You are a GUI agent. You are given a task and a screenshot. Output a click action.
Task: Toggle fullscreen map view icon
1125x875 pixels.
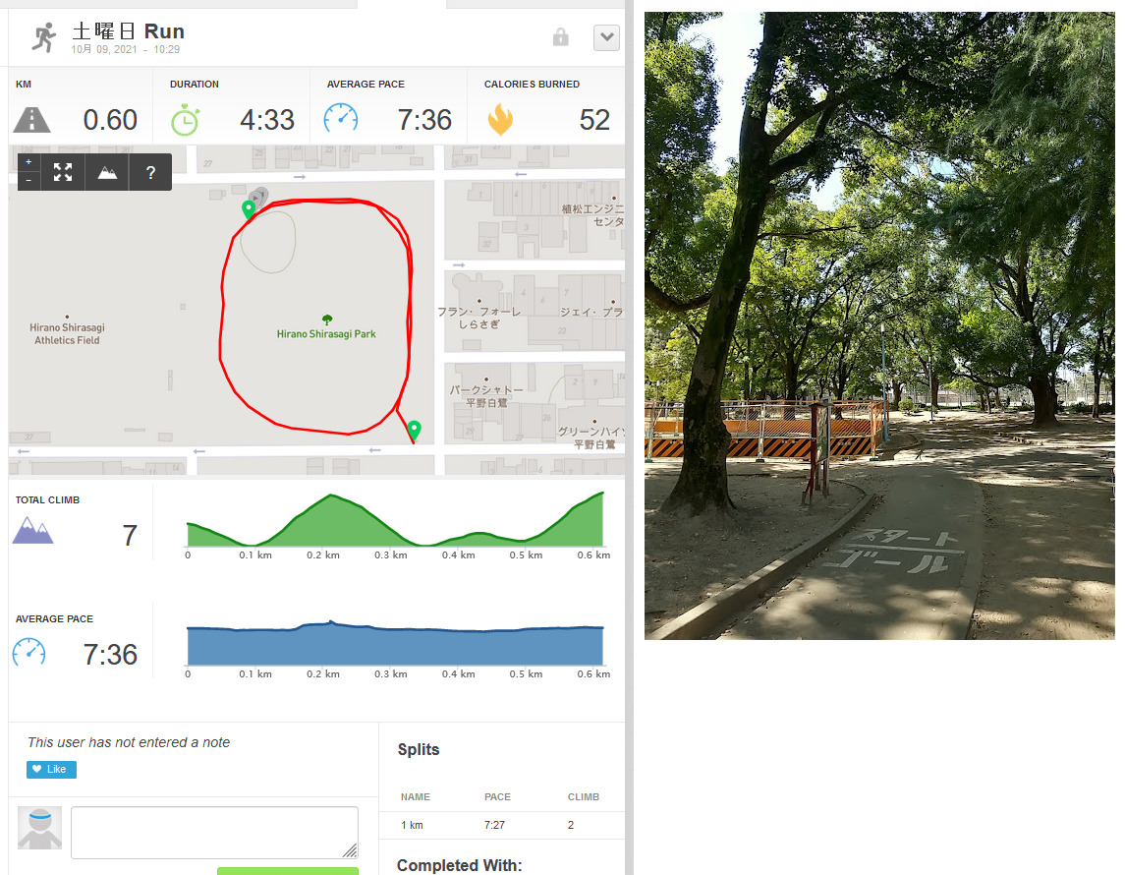point(63,172)
